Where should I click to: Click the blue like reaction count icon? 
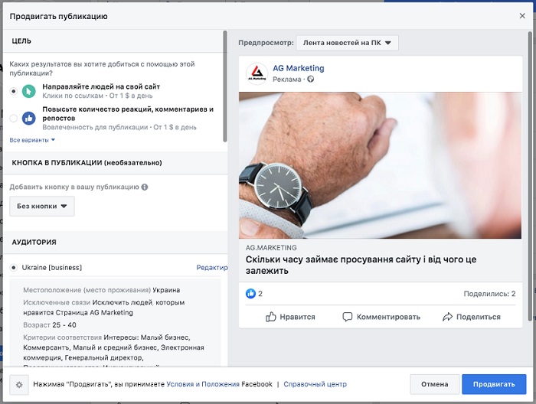(250, 293)
